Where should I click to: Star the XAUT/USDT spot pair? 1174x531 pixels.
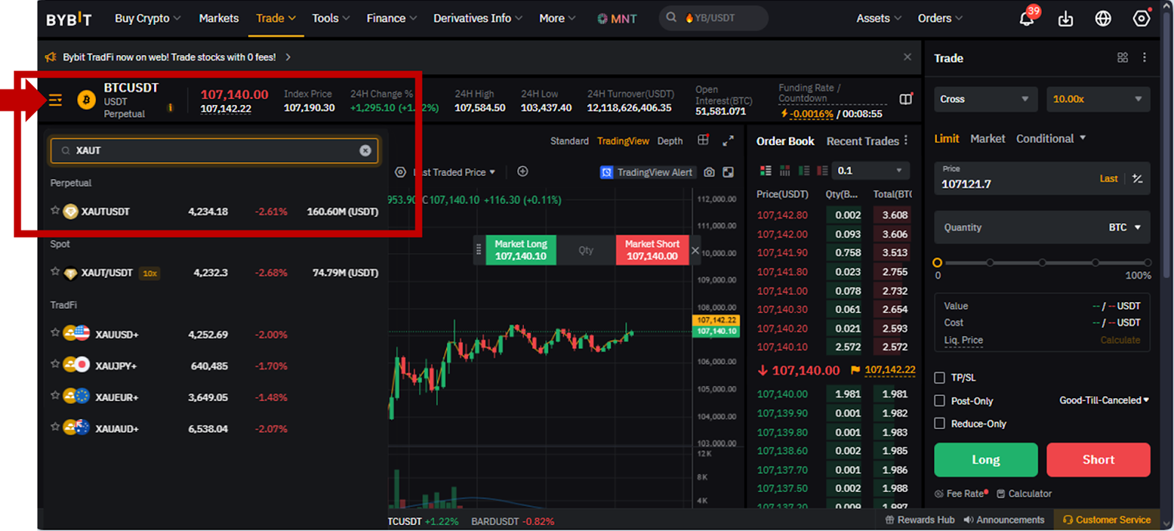point(55,271)
